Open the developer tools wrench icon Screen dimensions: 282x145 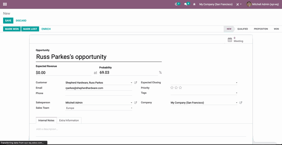click(x=238, y=4)
